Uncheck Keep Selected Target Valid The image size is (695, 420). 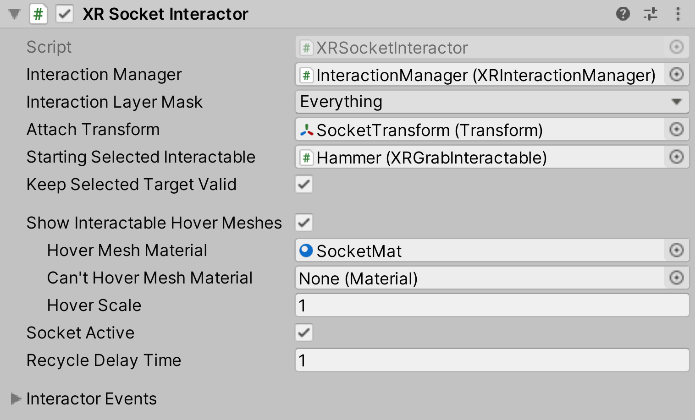pos(303,184)
